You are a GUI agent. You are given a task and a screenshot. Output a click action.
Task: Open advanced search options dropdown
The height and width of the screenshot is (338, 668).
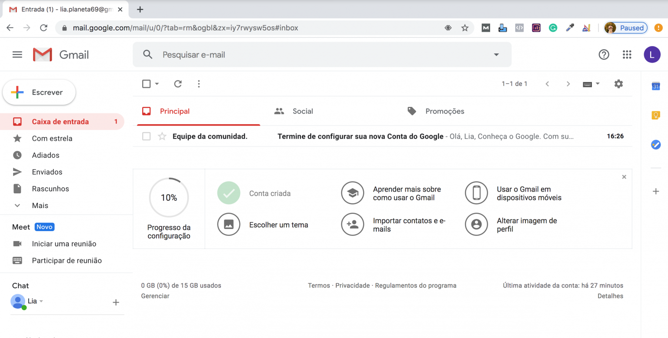pos(496,54)
